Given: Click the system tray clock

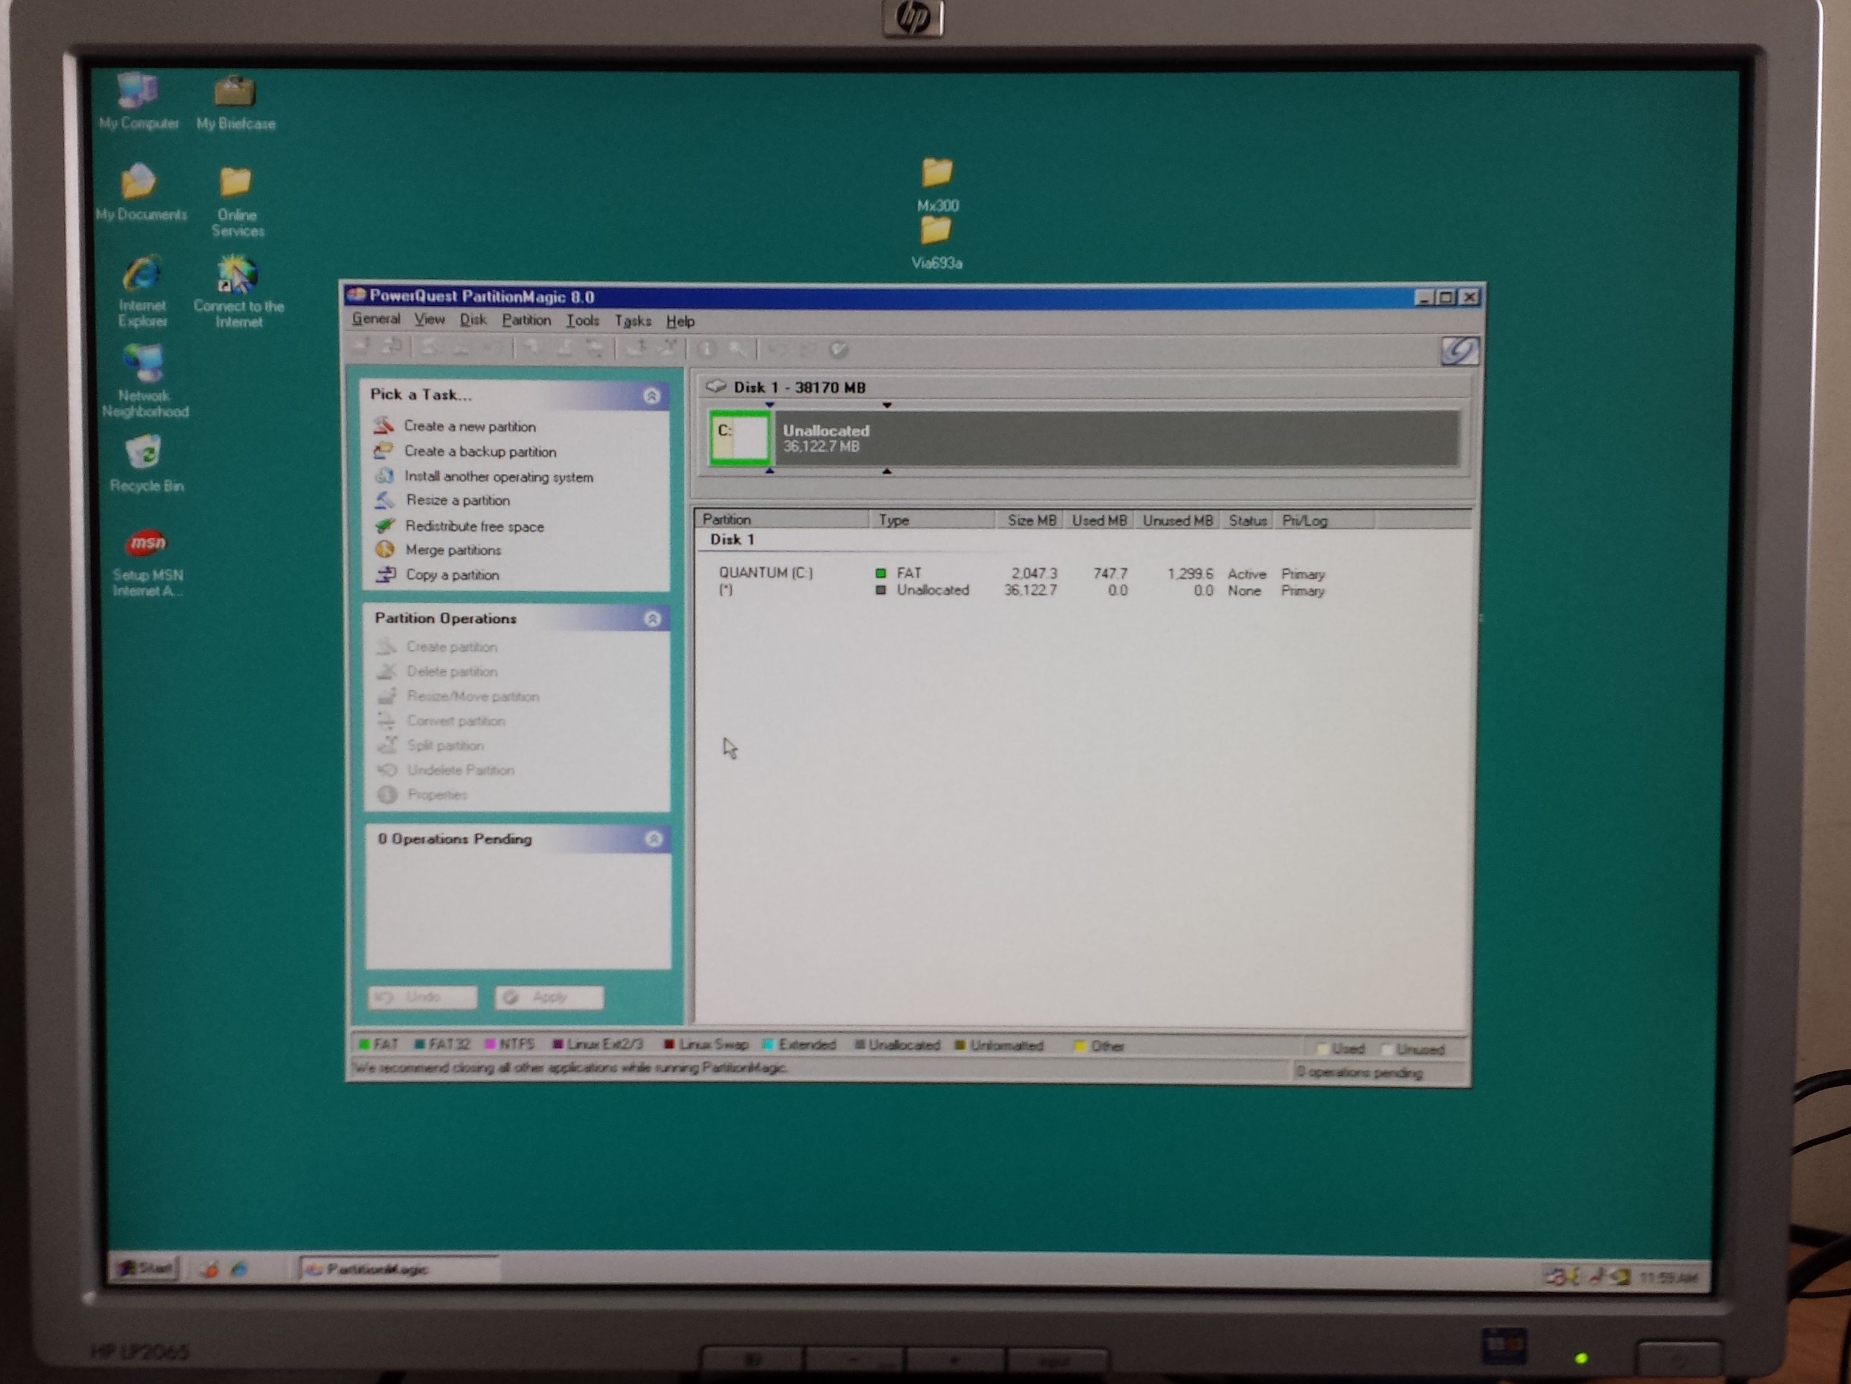Looking at the screenshot, I should click(1667, 1278).
